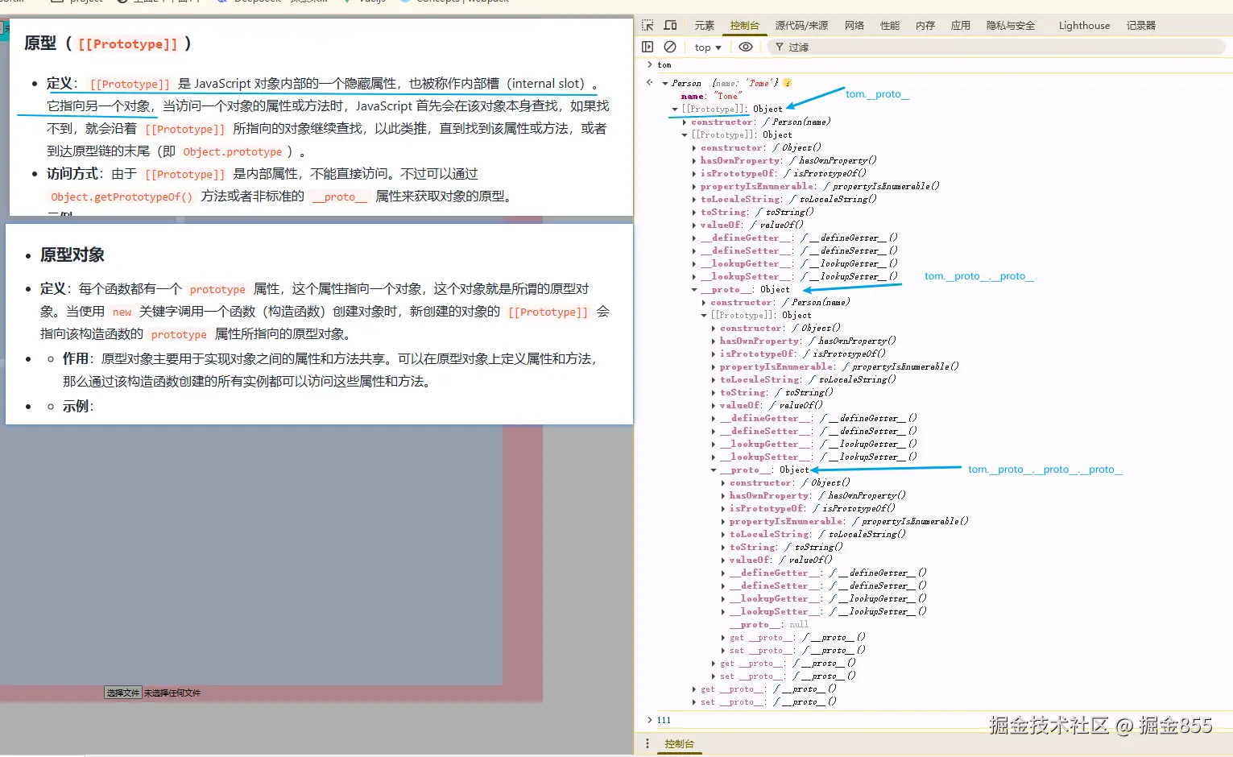Open the 源代码/来源 tab
The width and height of the screenshot is (1233, 757).
coord(802,26)
